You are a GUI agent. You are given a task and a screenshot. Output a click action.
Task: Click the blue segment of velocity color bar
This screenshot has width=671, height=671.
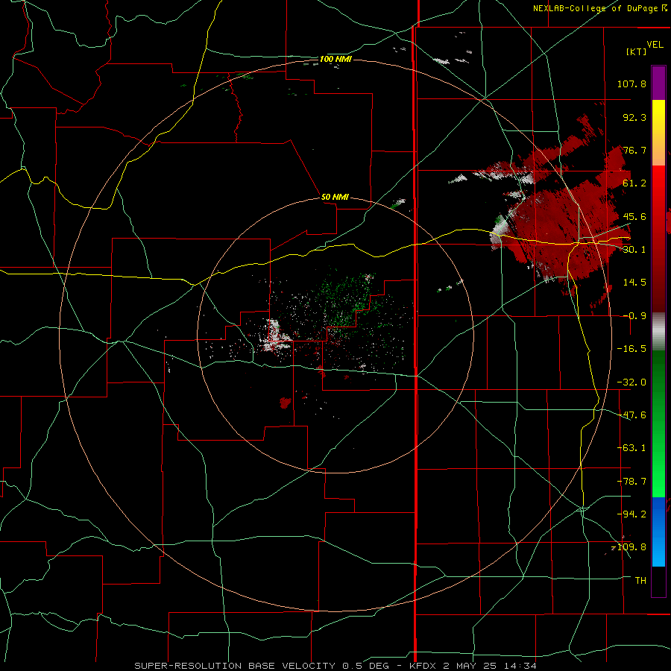coord(658,532)
